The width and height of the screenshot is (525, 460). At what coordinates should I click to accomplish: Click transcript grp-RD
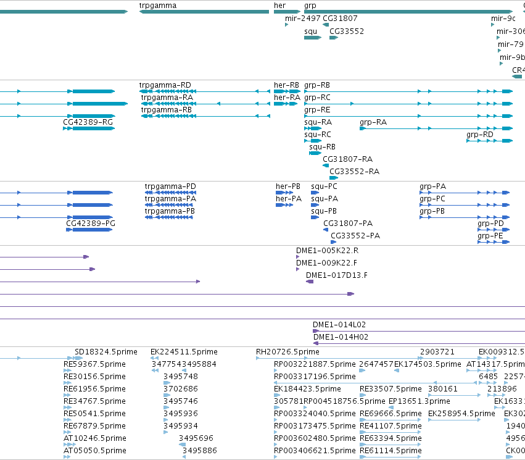pyautogui.click(x=489, y=141)
